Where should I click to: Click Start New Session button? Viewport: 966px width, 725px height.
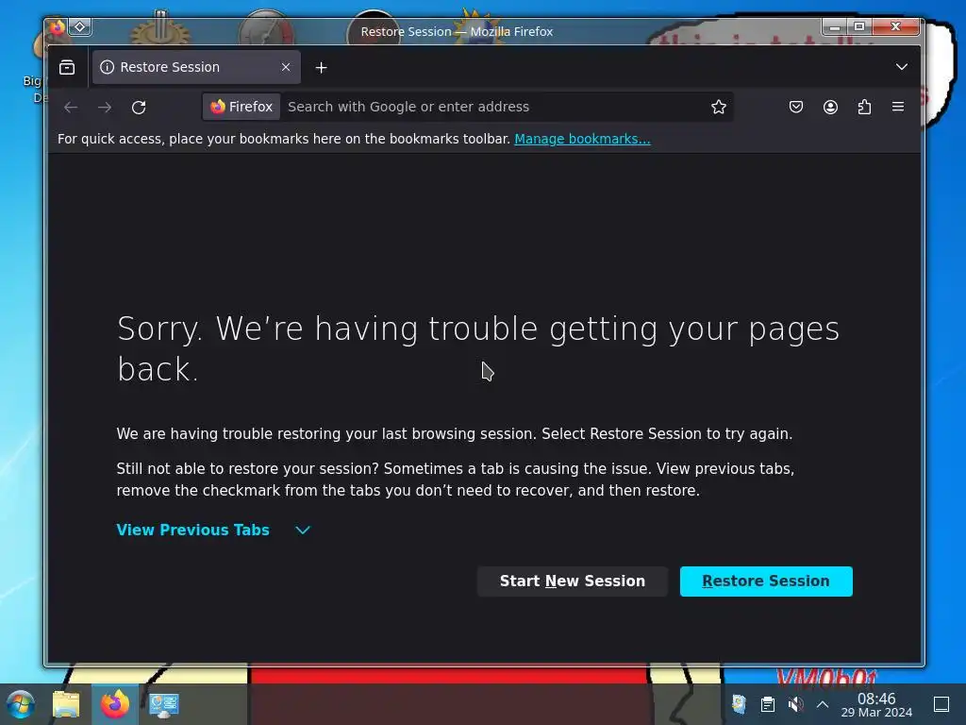click(x=573, y=582)
